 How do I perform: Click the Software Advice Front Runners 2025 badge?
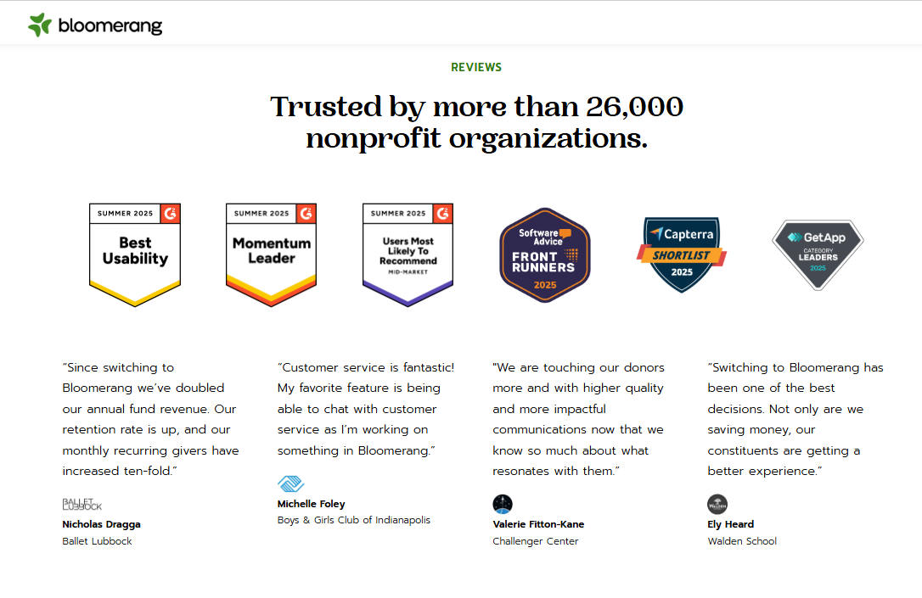[x=544, y=255]
